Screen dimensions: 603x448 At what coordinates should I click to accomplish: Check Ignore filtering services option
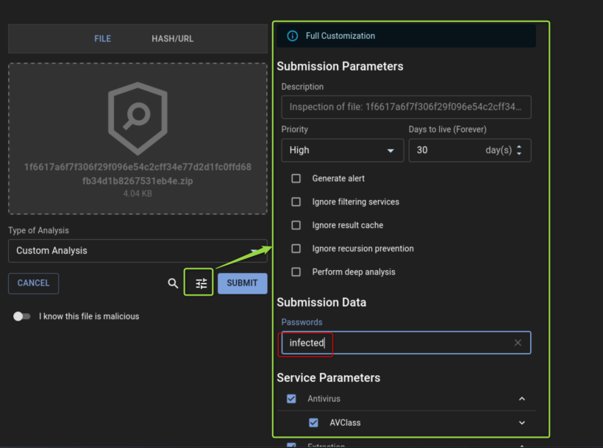(296, 202)
